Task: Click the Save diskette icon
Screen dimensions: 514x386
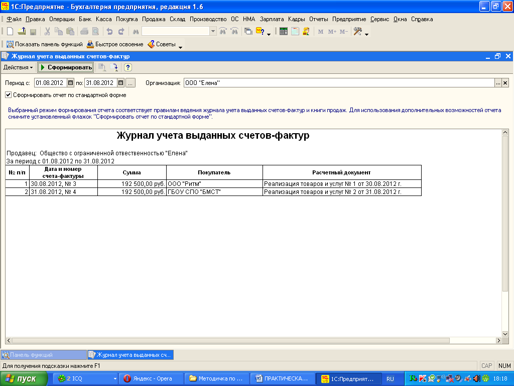Action: click(33, 32)
